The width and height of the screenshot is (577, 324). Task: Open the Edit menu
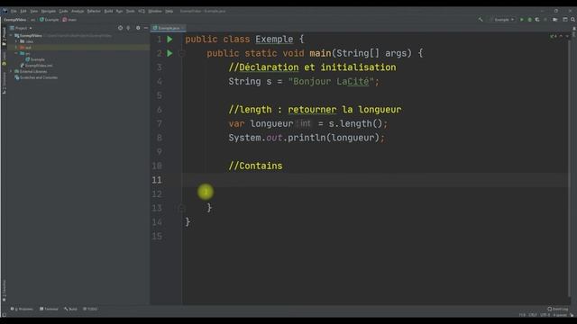pos(23,11)
